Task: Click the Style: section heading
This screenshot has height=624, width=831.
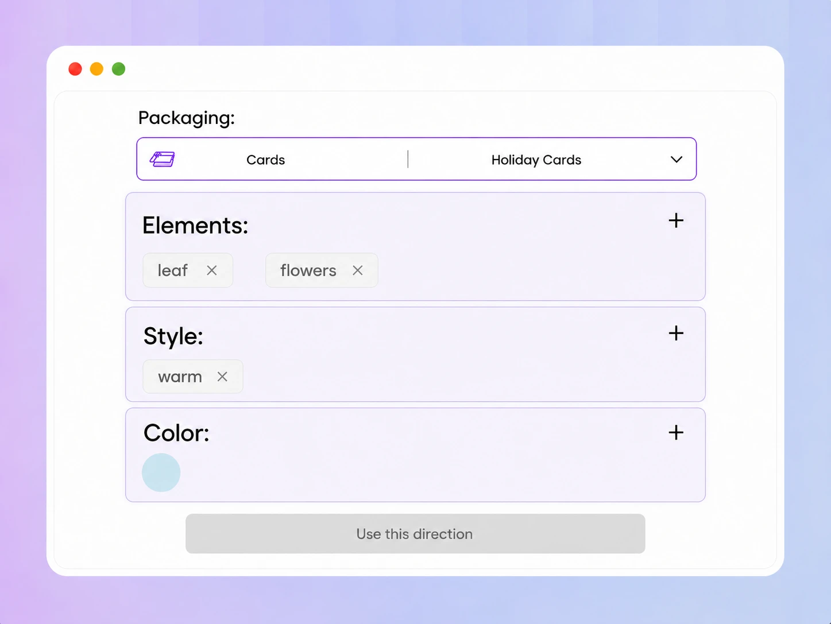Action: [173, 336]
